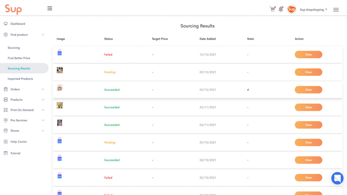Open the hamburger menu at top right
This screenshot has width=347, height=195.
tap(336, 10)
